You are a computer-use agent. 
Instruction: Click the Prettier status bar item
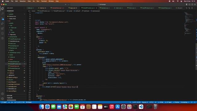pyautogui.click(x=176, y=102)
